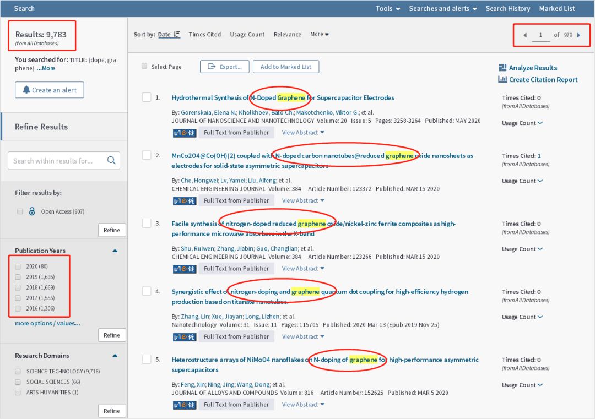Click the Analyze Results chart icon

(502, 68)
